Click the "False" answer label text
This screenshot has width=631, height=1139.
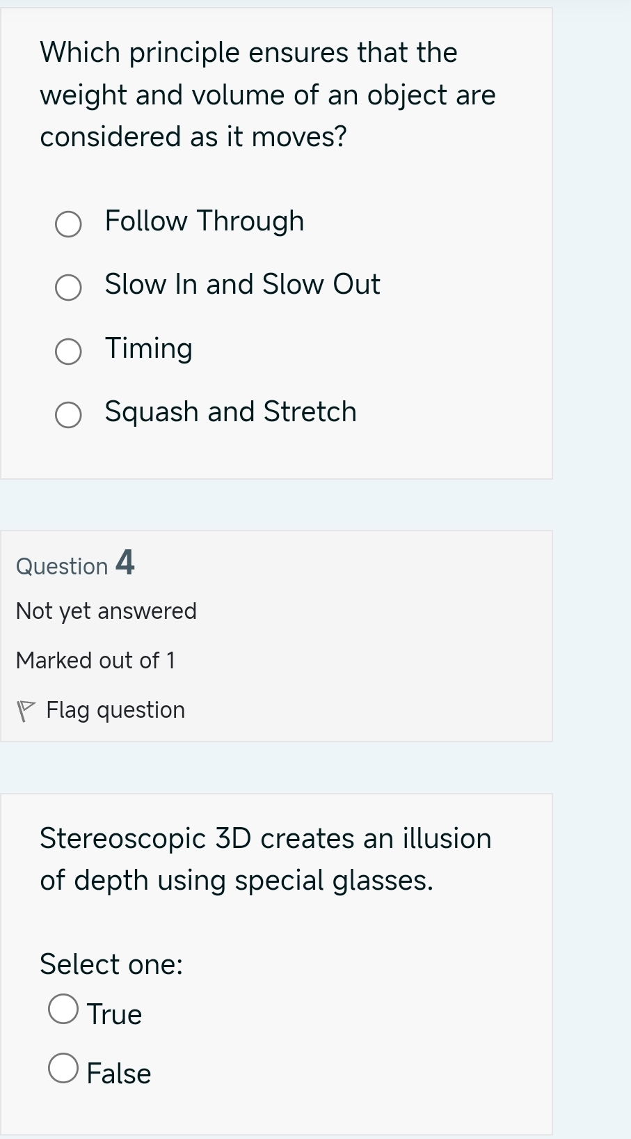pos(119,1074)
